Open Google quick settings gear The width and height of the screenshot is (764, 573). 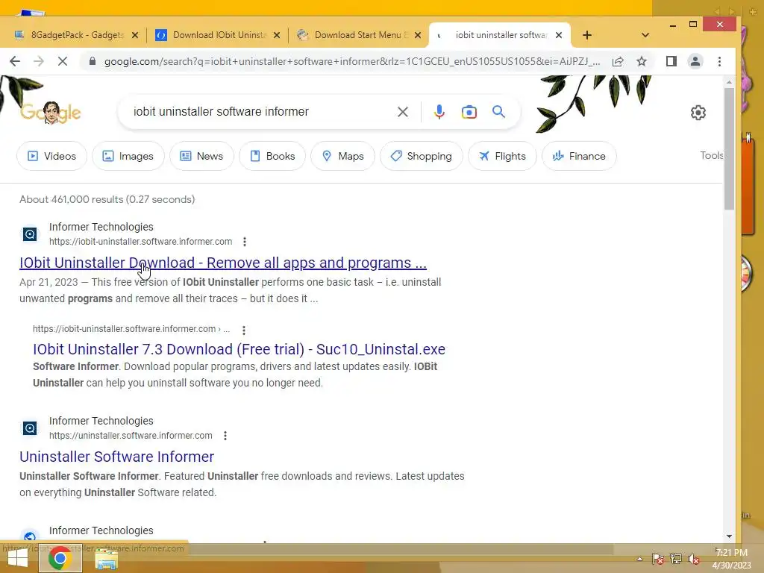(x=698, y=113)
